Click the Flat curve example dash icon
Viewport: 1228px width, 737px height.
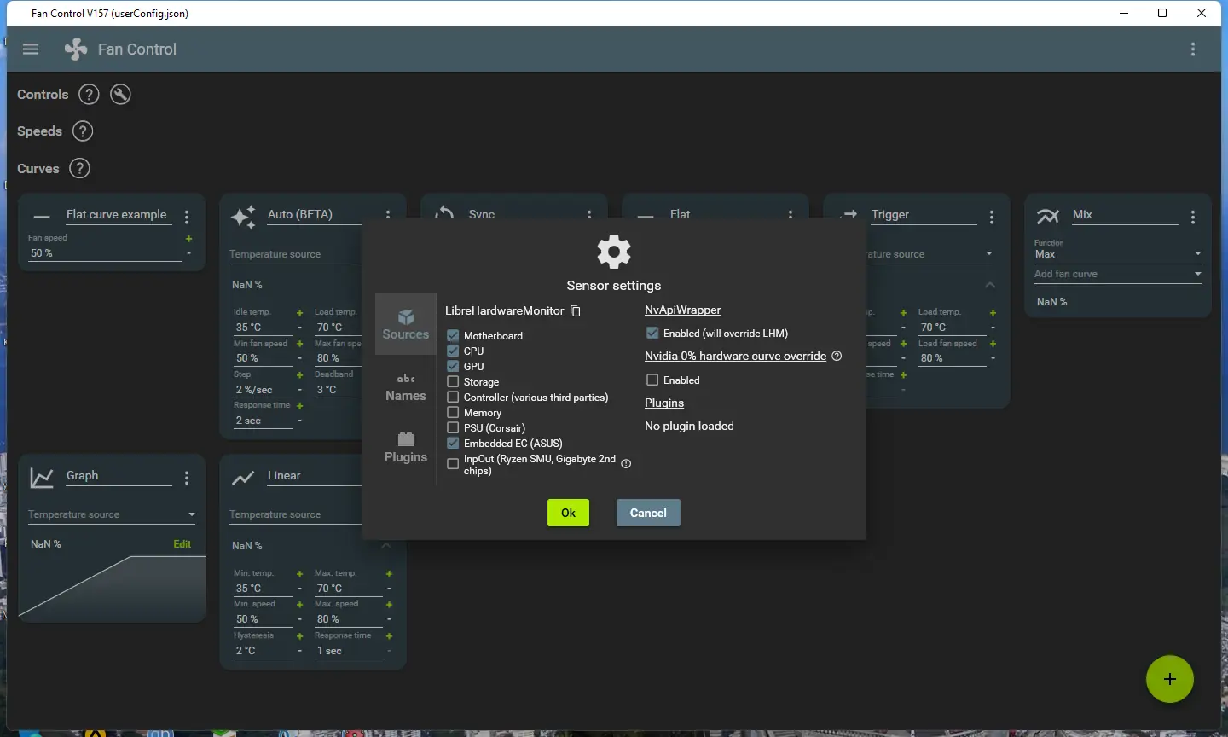42,217
